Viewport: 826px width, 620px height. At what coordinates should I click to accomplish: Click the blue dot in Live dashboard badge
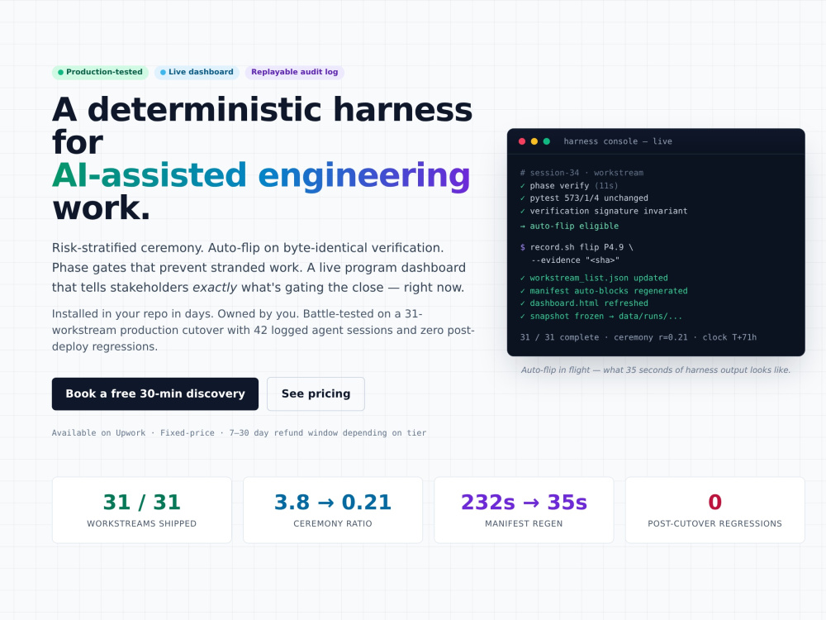point(163,72)
